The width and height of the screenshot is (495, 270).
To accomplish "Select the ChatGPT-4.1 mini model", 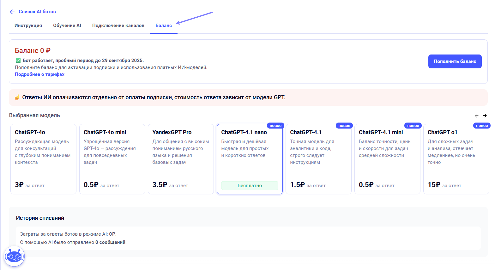I will pos(387,159).
